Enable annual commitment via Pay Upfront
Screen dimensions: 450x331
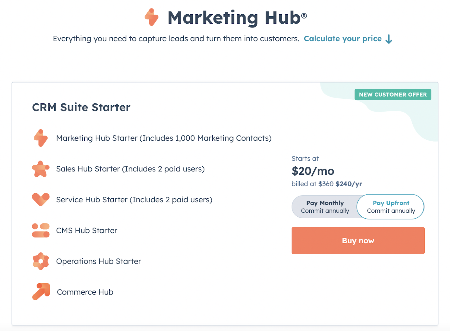(390, 207)
